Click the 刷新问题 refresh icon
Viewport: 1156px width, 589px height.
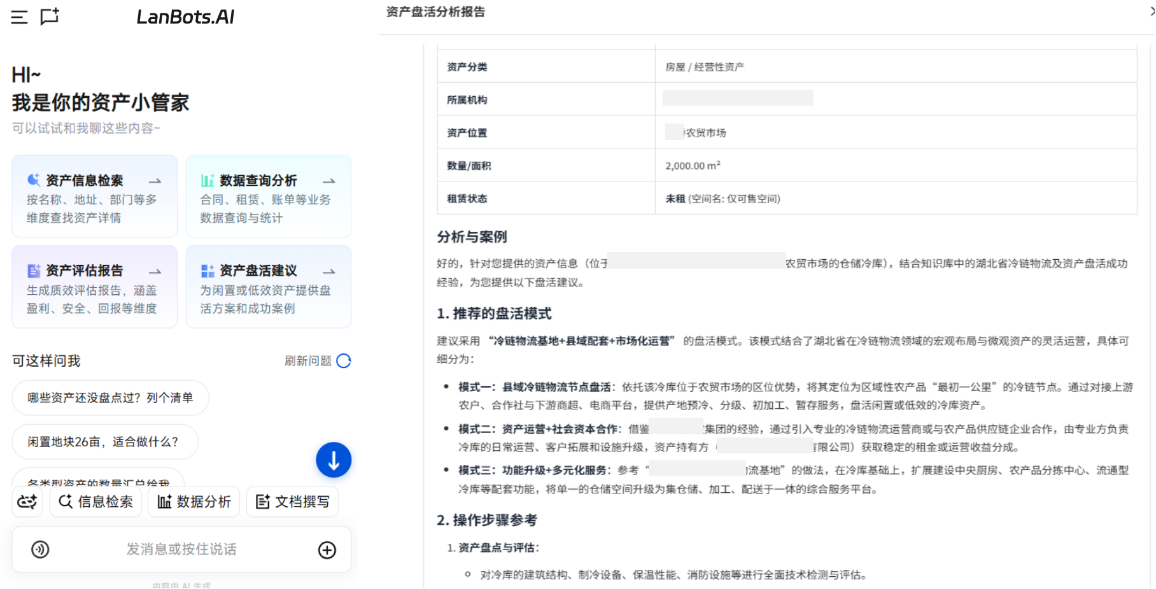(344, 361)
